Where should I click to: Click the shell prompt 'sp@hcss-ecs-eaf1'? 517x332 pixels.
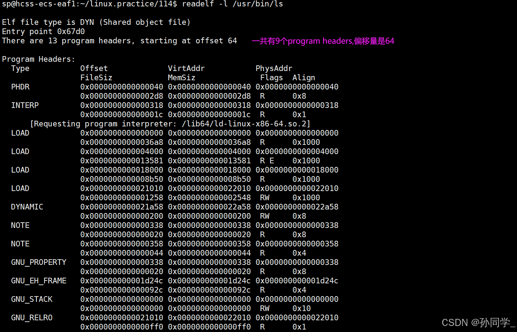(x=38, y=4)
